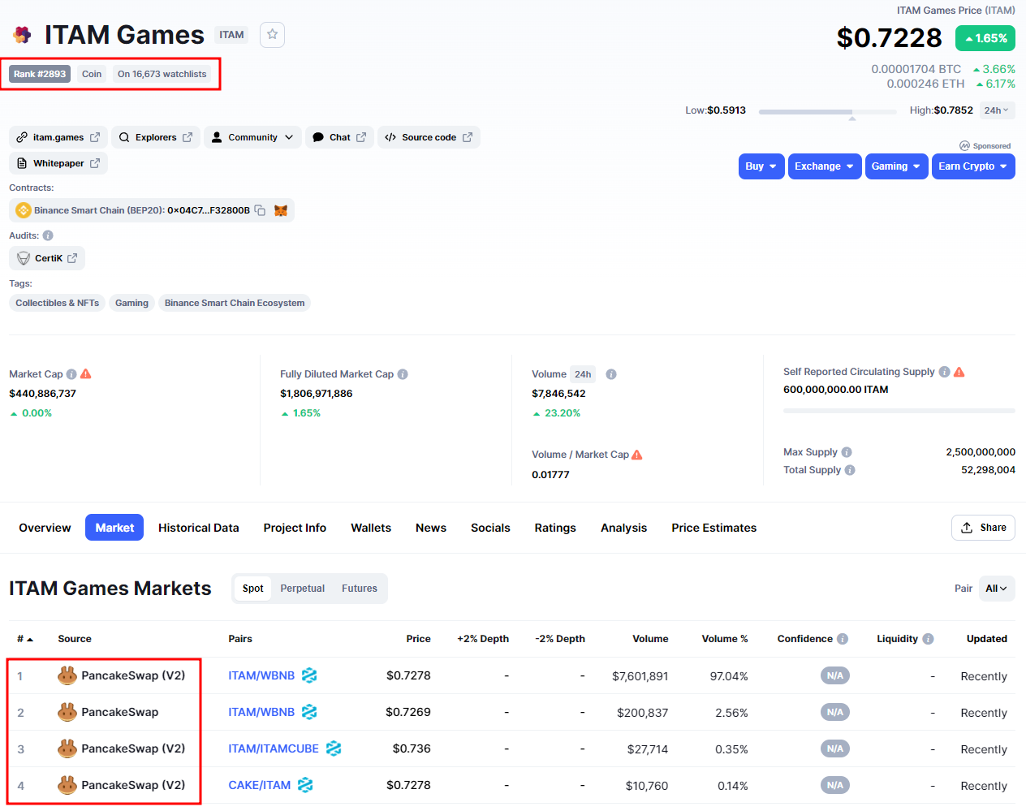This screenshot has height=811, width=1026.
Task: Click the 24h low-high price range bar
Action: click(827, 111)
